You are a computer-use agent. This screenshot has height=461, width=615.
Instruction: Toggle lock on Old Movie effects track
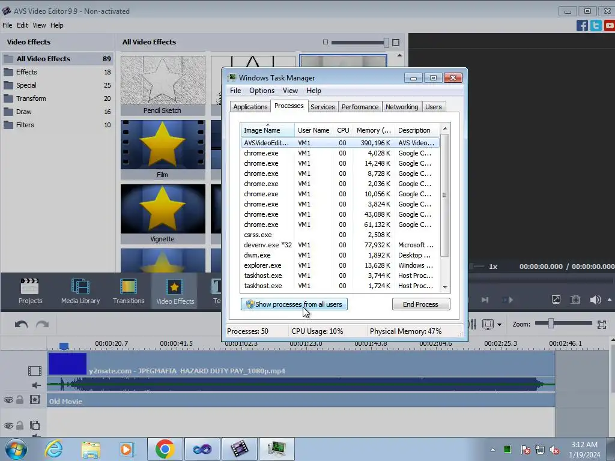[x=20, y=400]
